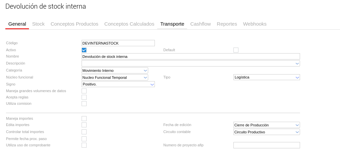
Task: Enable the Maneja importes checkbox
Action: (x=84, y=118)
